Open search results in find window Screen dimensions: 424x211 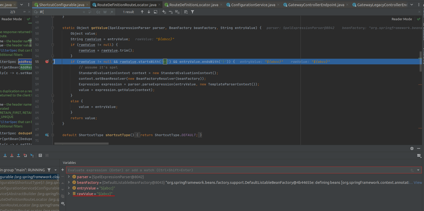click(x=156, y=12)
